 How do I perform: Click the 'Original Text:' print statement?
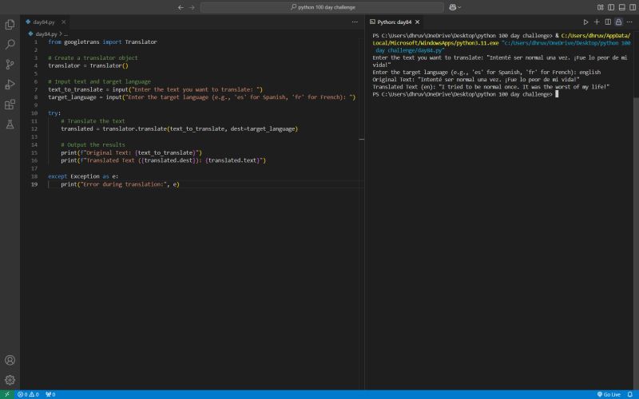131,152
